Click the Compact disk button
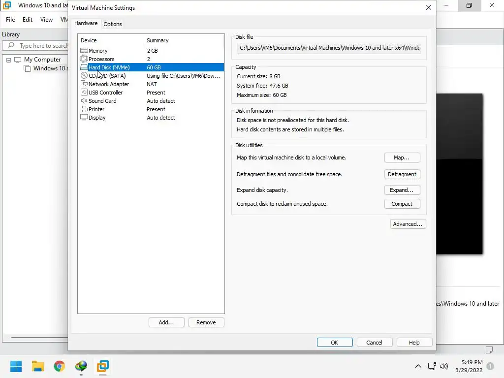This screenshot has height=378, width=504. (402, 204)
